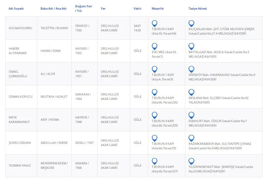This screenshot has width=267, height=182.
Task: Open cemetery location pin for Habibe Altıparmak
Action: point(154,46)
